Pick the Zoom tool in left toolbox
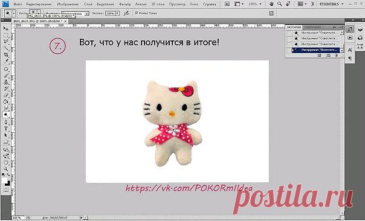 pos(6,169)
